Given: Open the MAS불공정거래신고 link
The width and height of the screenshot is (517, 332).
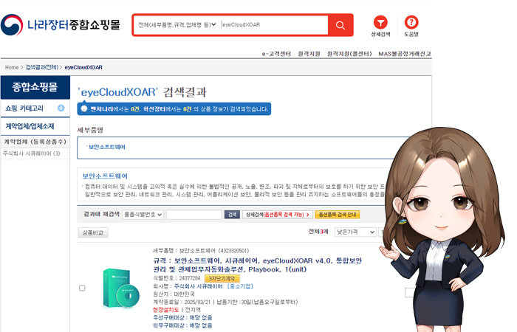Looking at the screenshot, I should [x=405, y=54].
